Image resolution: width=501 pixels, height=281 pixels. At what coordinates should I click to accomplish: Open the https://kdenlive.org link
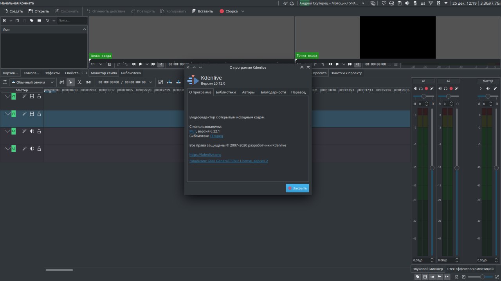205,155
